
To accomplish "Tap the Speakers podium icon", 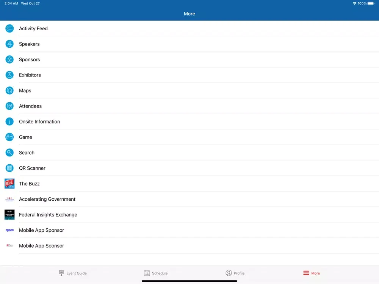I will [9, 44].
